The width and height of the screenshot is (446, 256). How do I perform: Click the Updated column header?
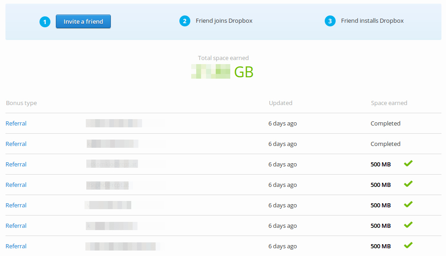[x=281, y=103]
